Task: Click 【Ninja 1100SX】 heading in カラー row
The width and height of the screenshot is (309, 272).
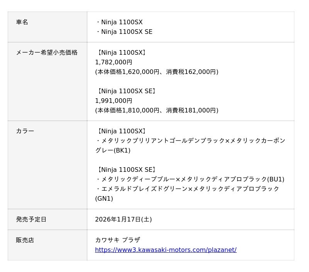Action: pos(121,131)
